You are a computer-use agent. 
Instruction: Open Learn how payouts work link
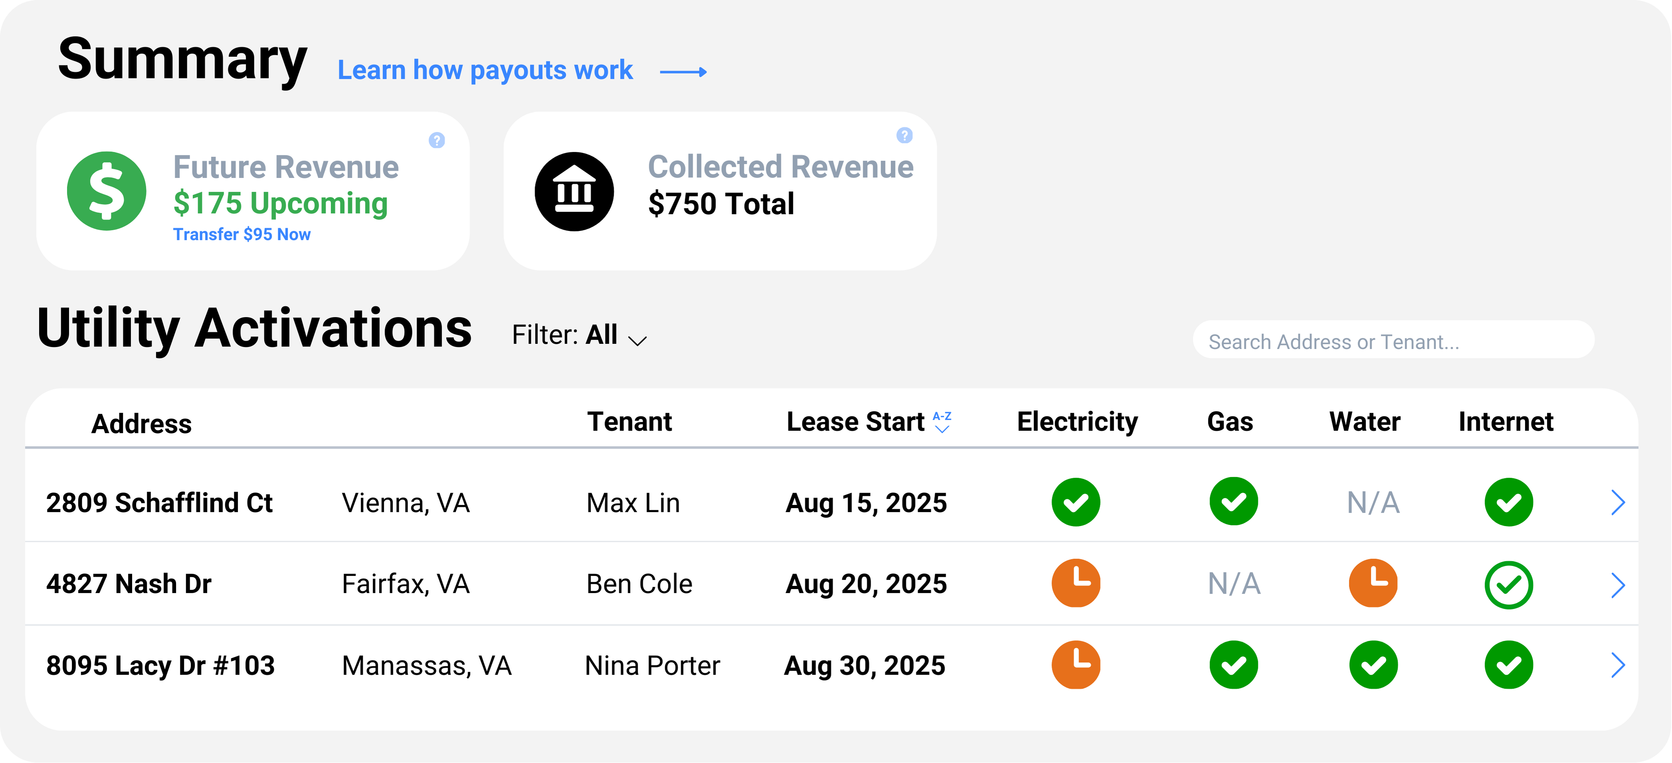[485, 70]
